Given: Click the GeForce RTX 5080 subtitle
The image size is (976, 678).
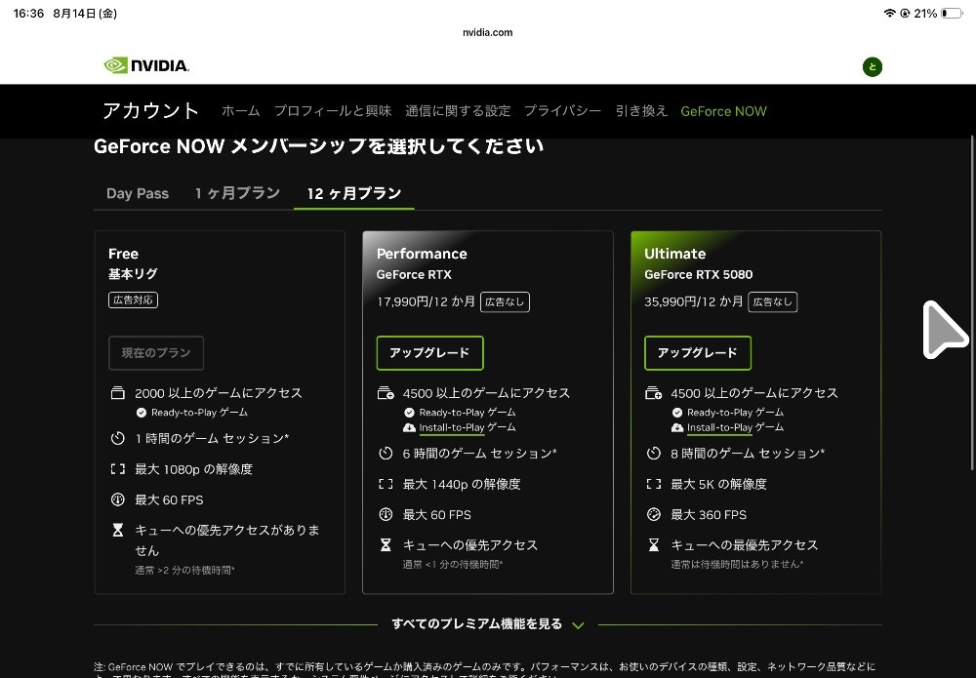Looking at the screenshot, I should click(x=699, y=274).
